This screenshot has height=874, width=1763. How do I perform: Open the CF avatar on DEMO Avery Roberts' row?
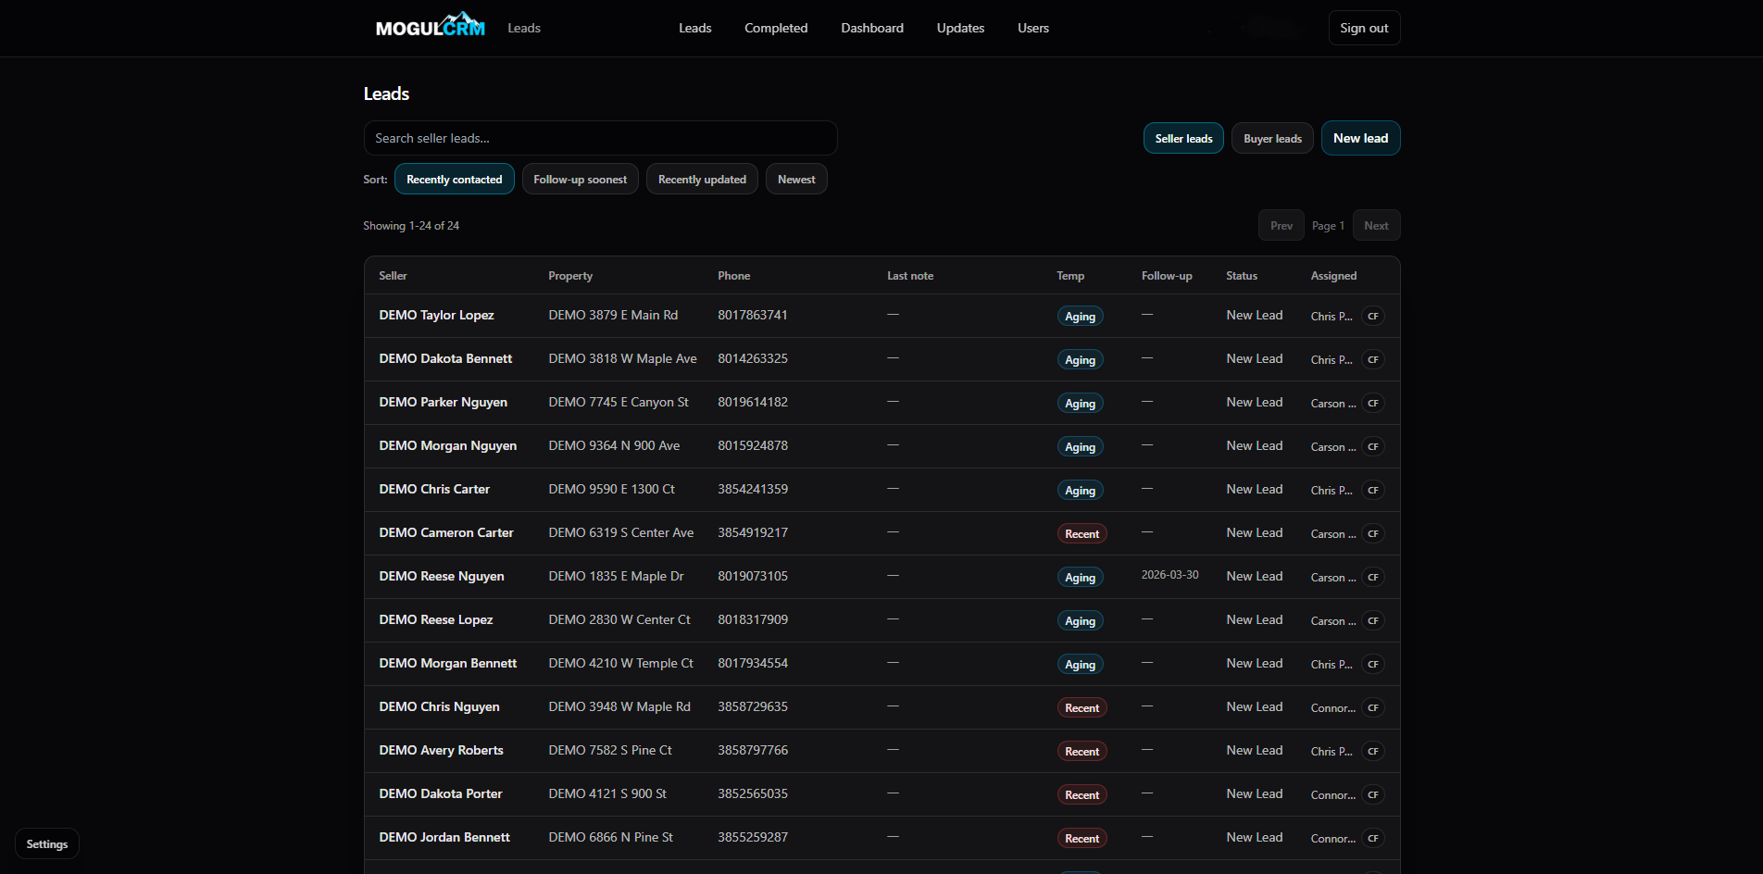(1373, 751)
